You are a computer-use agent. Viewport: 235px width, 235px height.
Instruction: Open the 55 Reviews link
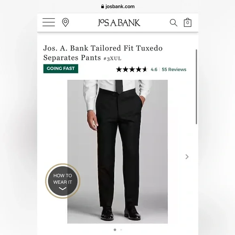(174, 70)
